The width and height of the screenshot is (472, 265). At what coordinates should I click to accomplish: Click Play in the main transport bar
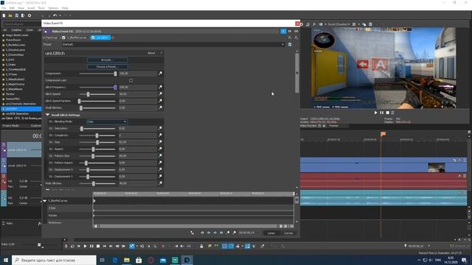coord(86,246)
